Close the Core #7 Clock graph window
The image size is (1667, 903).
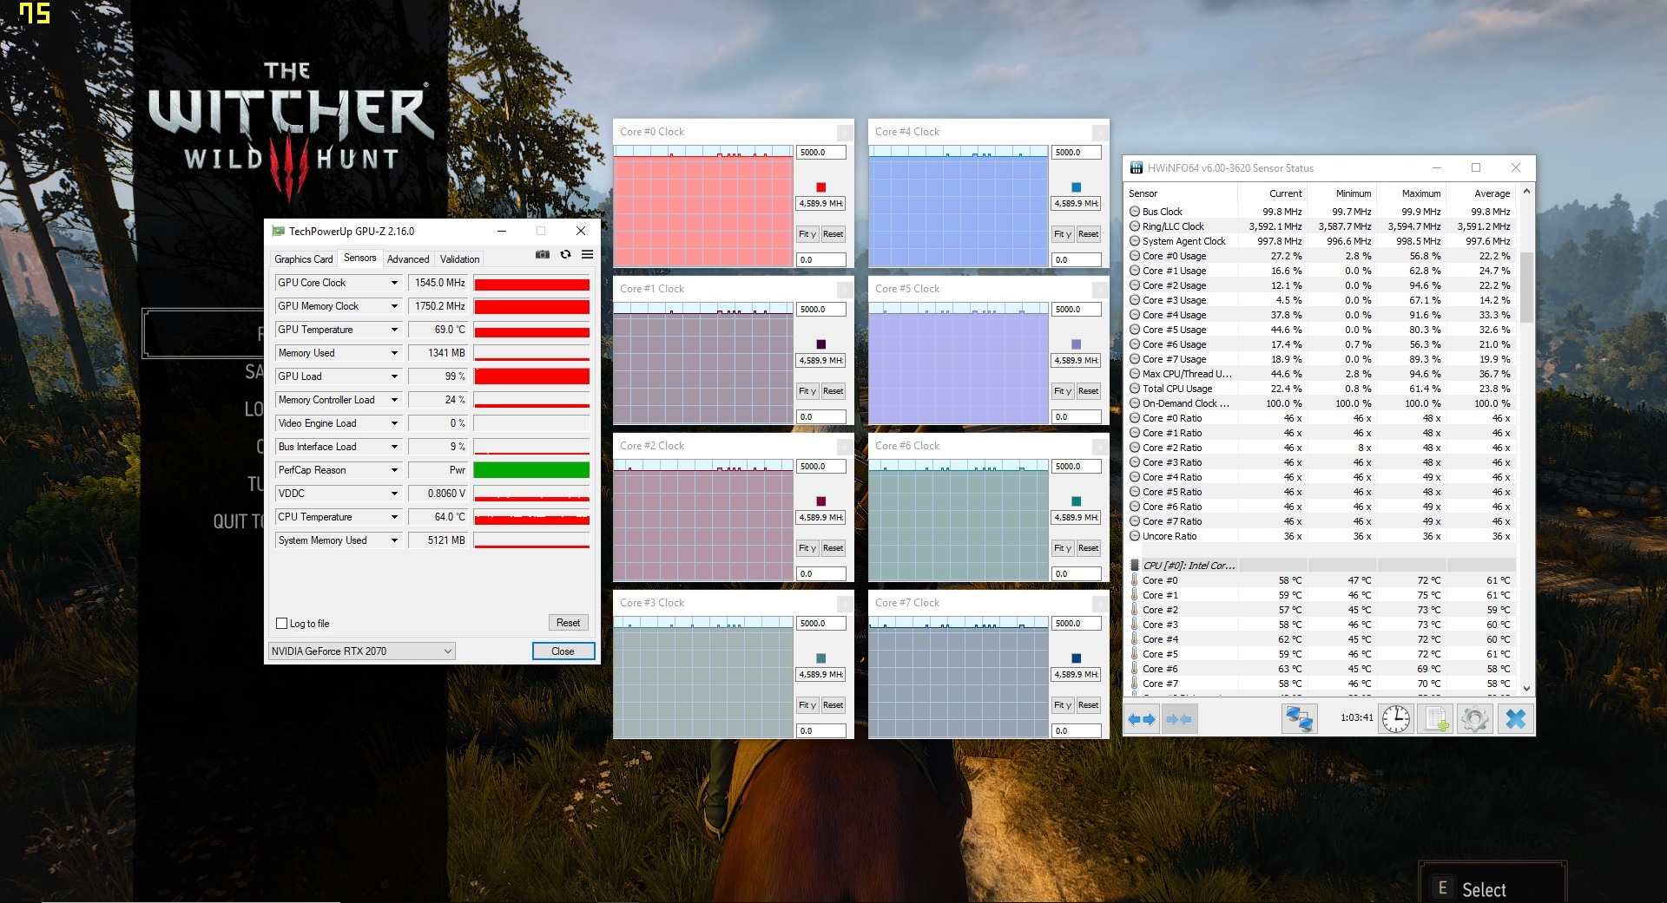(x=1099, y=603)
